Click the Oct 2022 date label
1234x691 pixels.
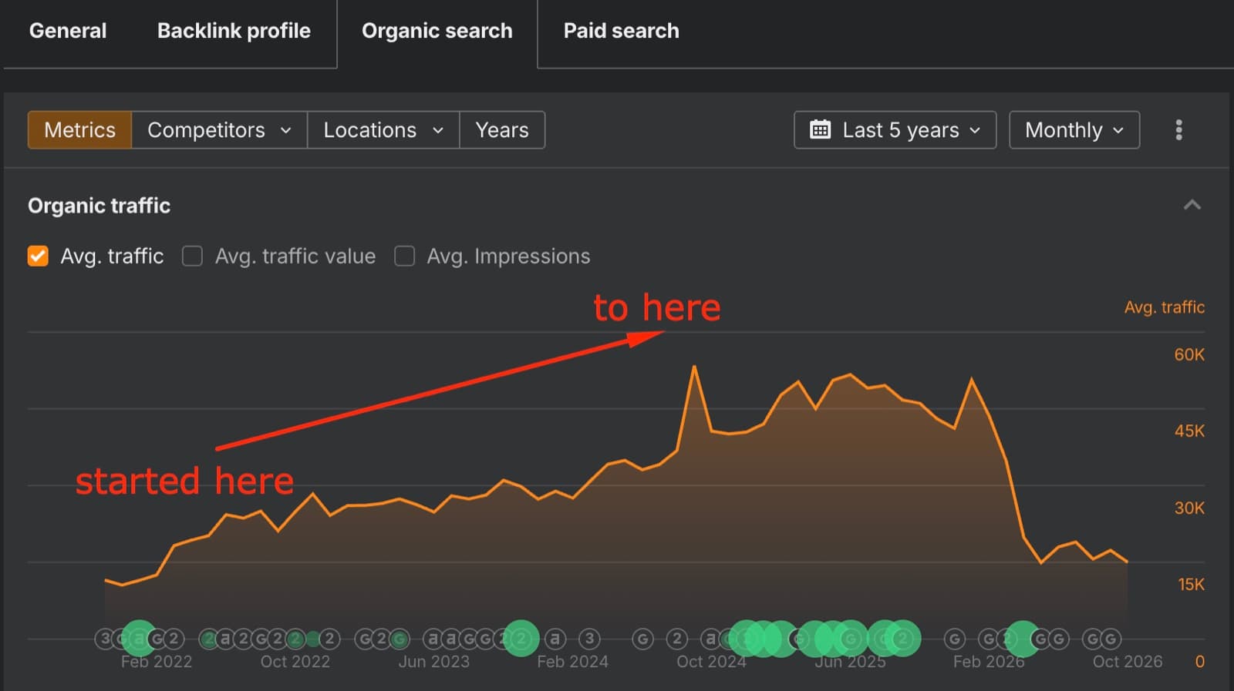(295, 662)
